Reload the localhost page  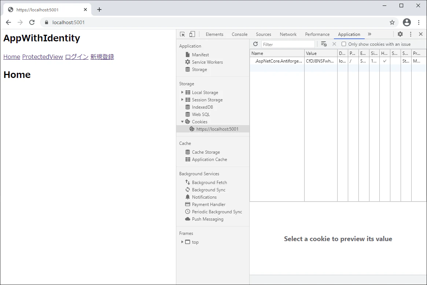point(32,22)
